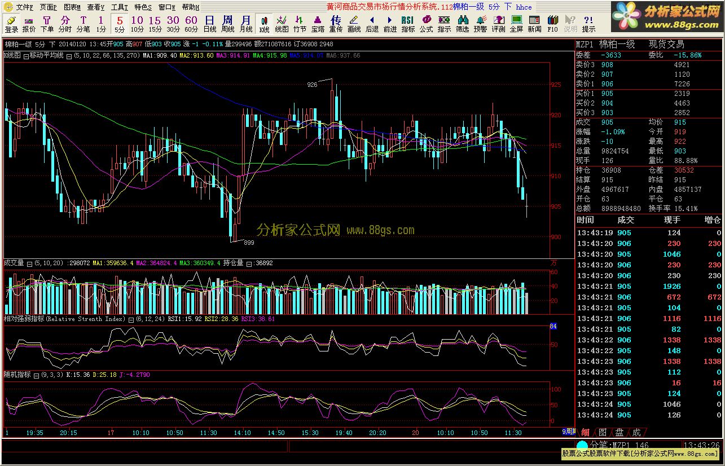Click the 84 RSI scale value box
The height and width of the screenshot is (466, 725).
coord(553,326)
